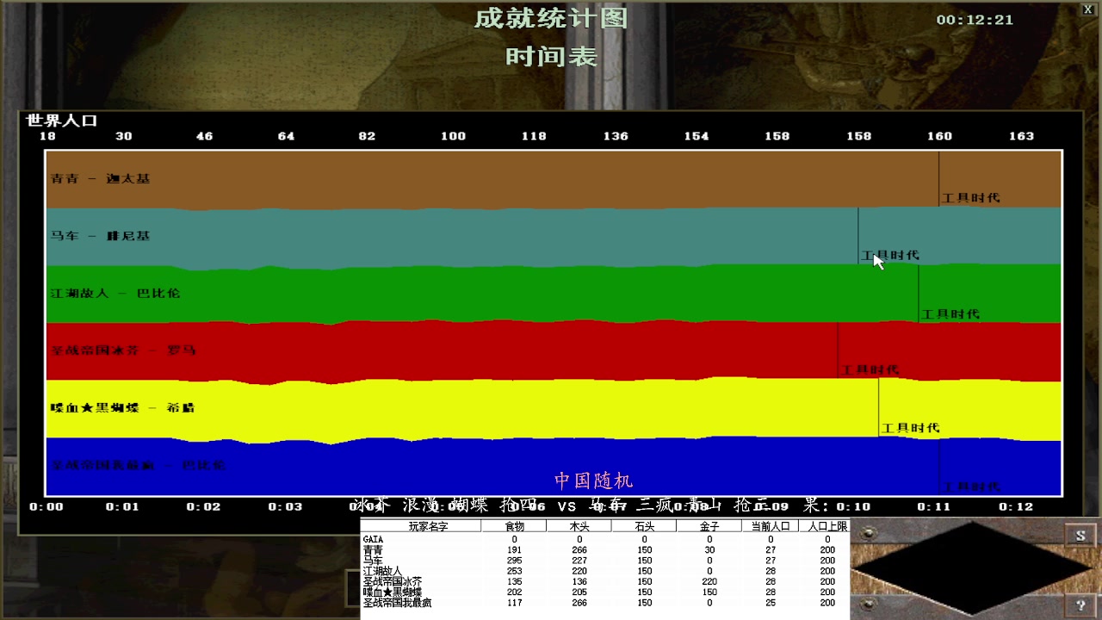Viewport: 1102px width, 620px height.
Task: Click the gold value 220 in the table
Action: pyautogui.click(x=709, y=582)
